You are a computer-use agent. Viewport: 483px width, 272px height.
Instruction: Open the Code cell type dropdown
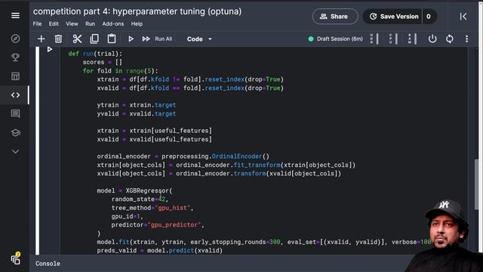[x=199, y=39]
